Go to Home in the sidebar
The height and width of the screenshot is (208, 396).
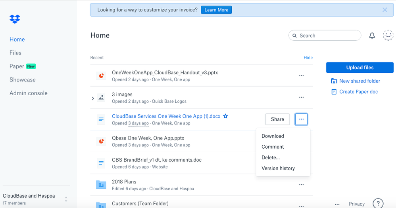[x=17, y=40]
